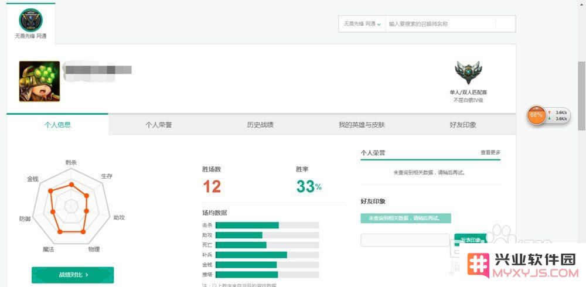The width and height of the screenshot is (586, 287).
Task: Click the 魔法 radar chart label
Action: pos(48,249)
